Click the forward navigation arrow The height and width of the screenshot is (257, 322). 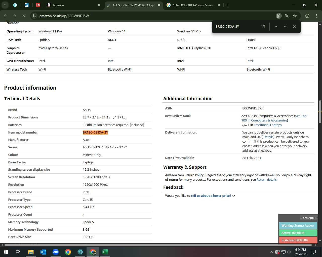click(x=15, y=16)
